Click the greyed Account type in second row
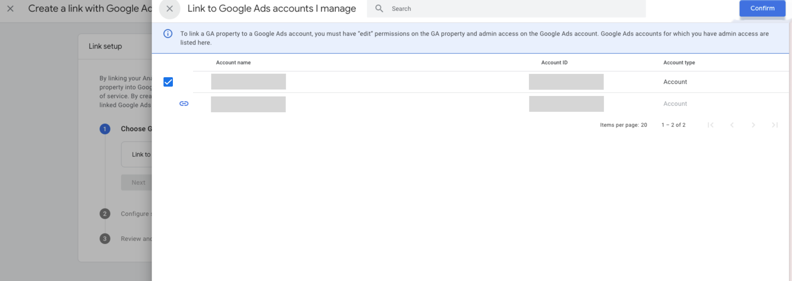Viewport: 792px width, 281px height. pos(675,104)
